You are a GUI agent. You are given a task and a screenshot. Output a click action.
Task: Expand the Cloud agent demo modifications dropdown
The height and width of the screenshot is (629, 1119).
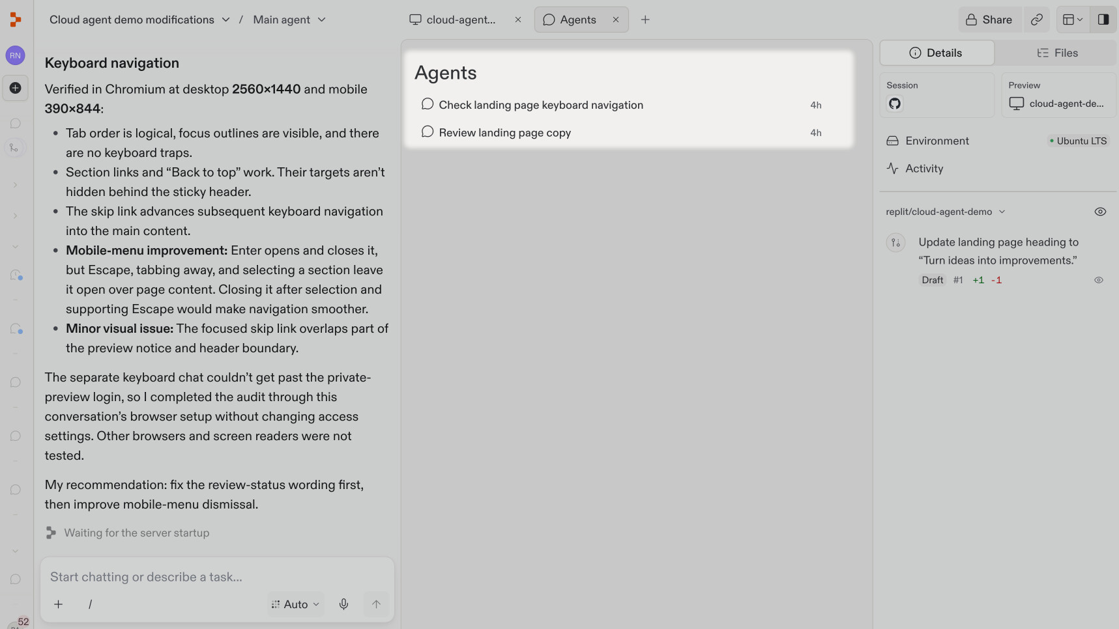225,20
